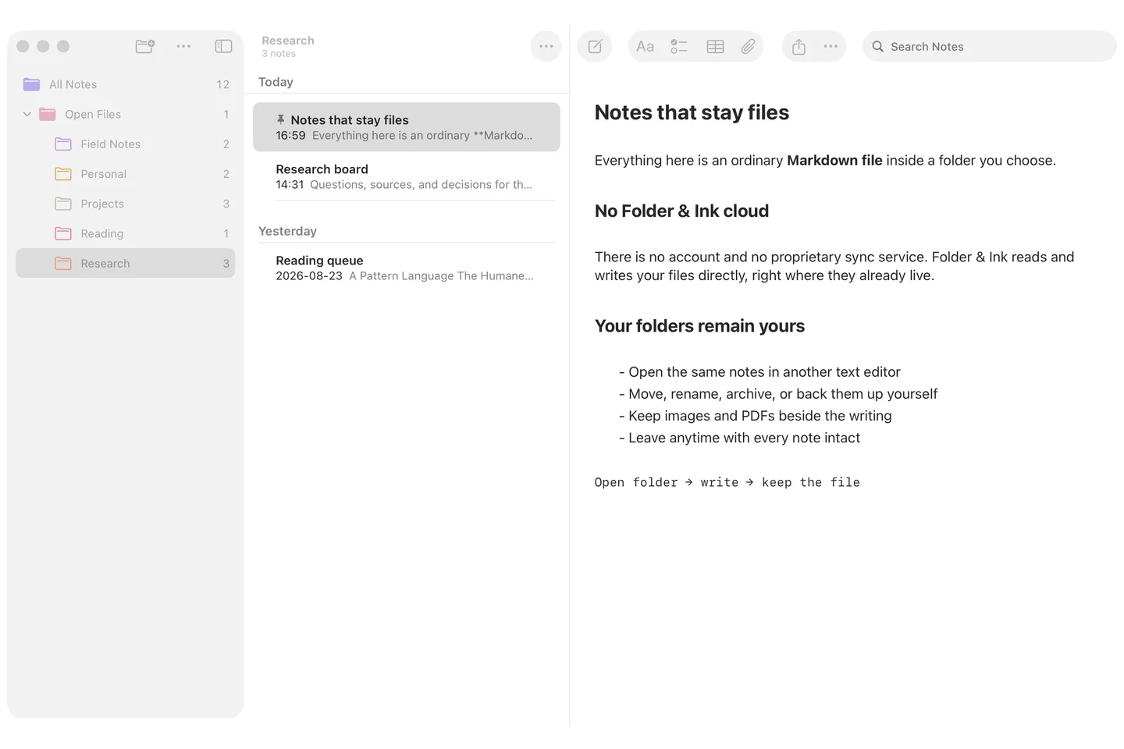The height and width of the screenshot is (749, 1124).
Task: Click the Yesterday section header
Action: pyautogui.click(x=287, y=231)
